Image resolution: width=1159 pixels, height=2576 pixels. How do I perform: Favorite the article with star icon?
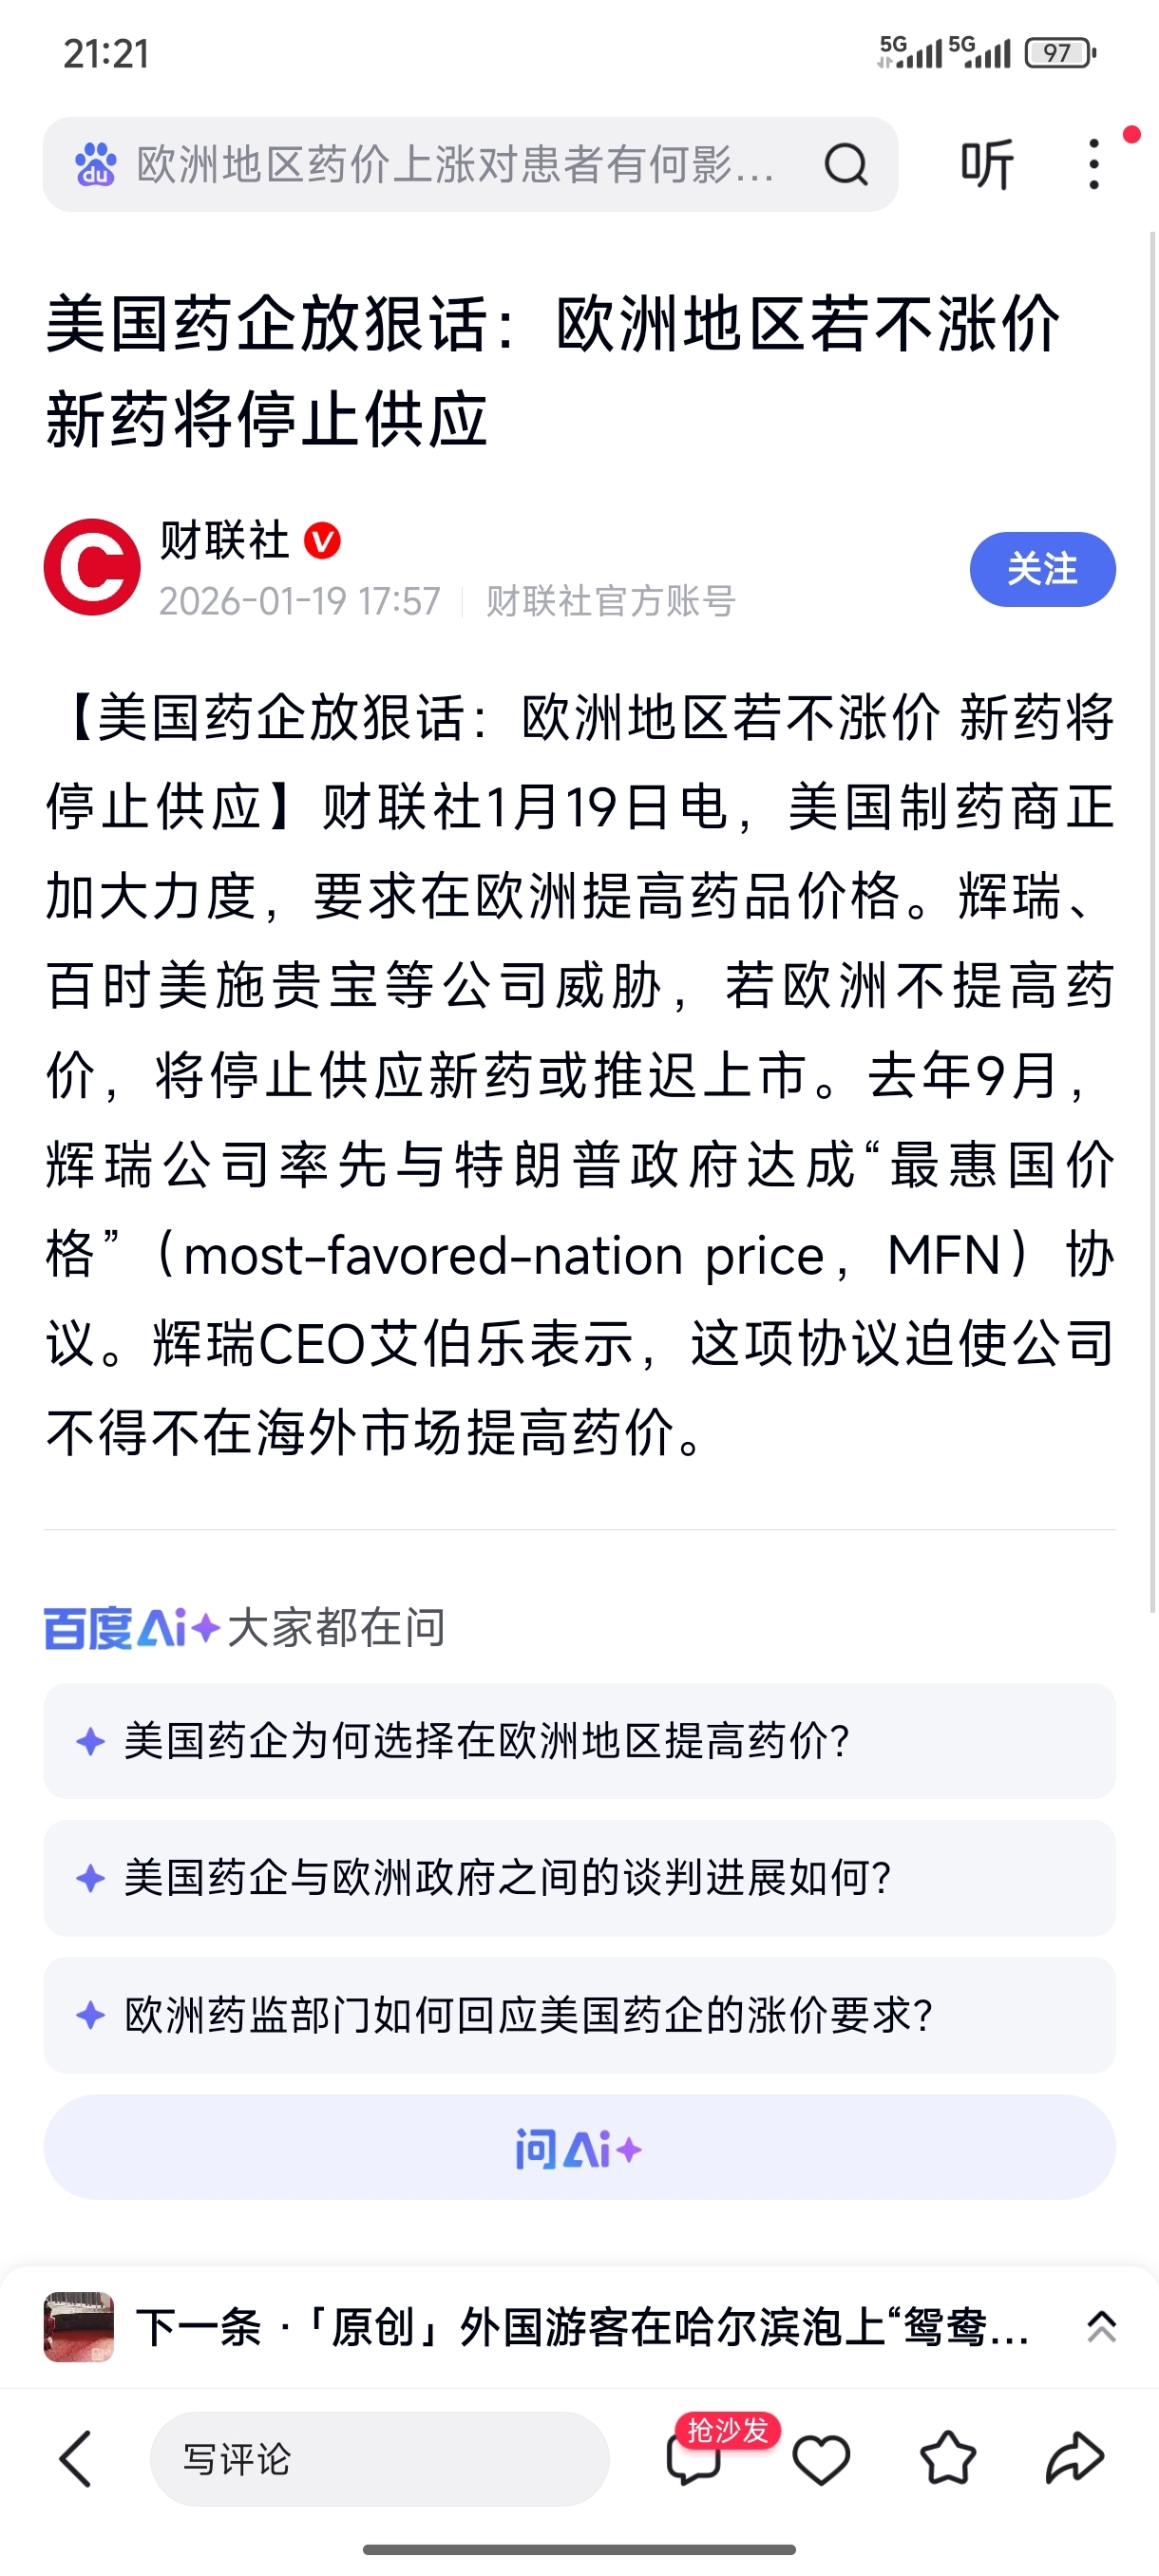coord(947,2458)
